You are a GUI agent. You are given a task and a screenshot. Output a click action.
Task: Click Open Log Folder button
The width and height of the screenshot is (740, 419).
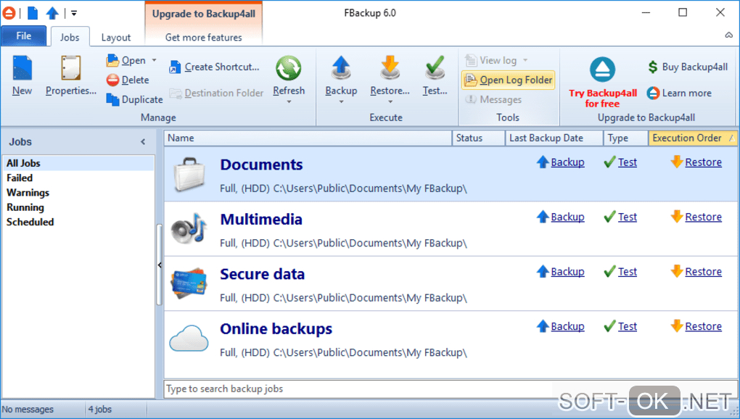click(508, 80)
